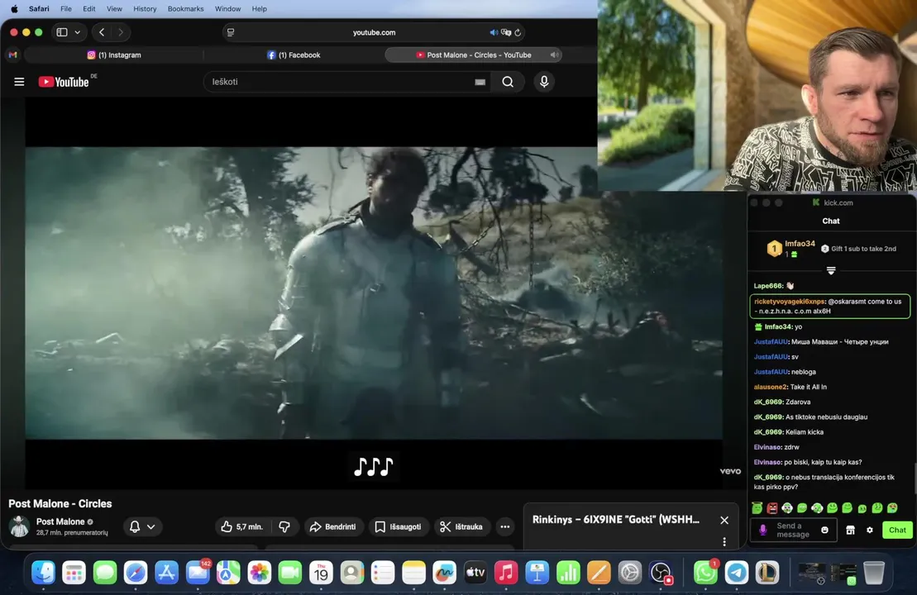Open the three-dot more actions button

coord(504,526)
